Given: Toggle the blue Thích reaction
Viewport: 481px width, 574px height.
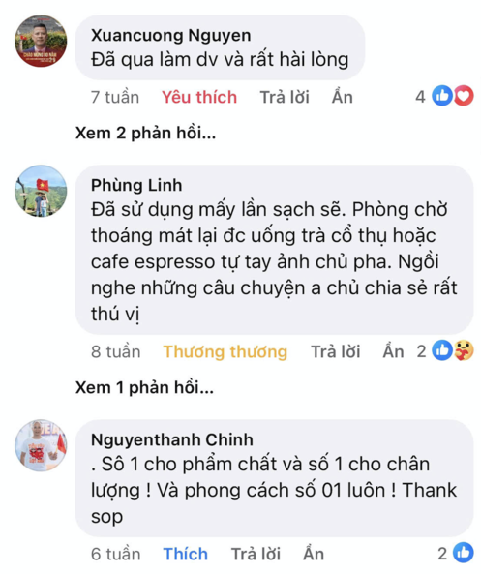Looking at the screenshot, I should [x=186, y=554].
